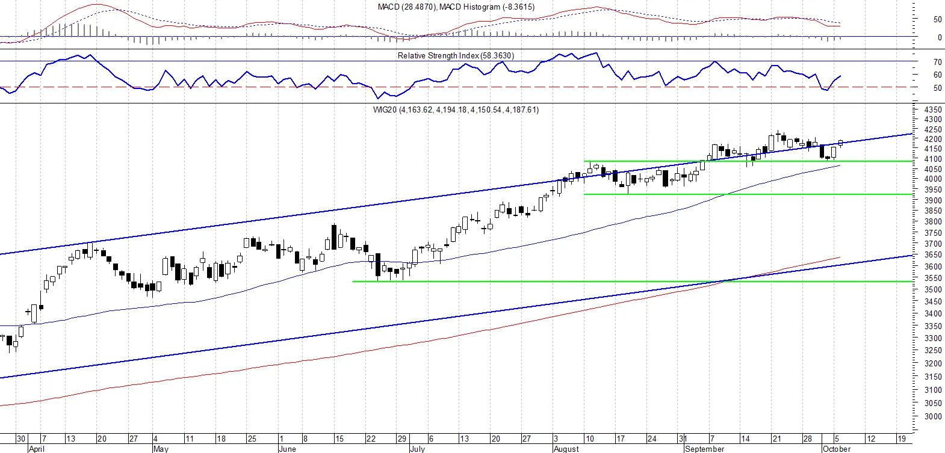Select the June month label
This screenshot has width=945, height=453.
click(287, 449)
